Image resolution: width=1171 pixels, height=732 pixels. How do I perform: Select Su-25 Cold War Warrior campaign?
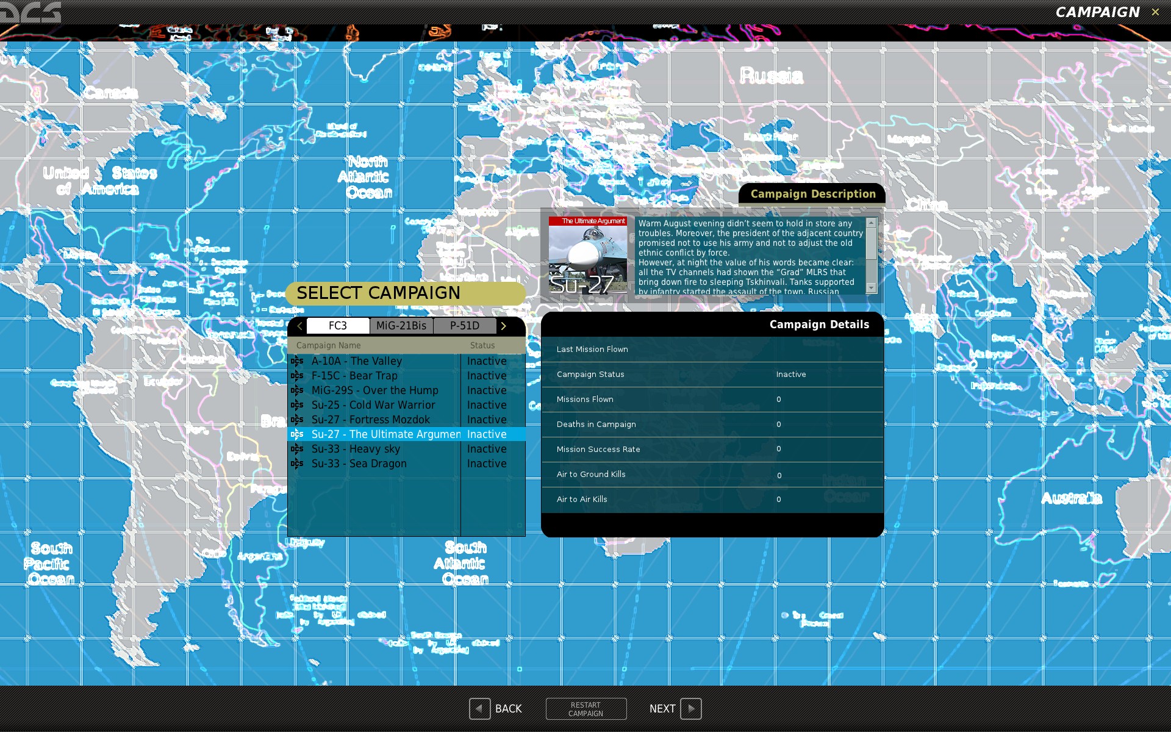373,405
